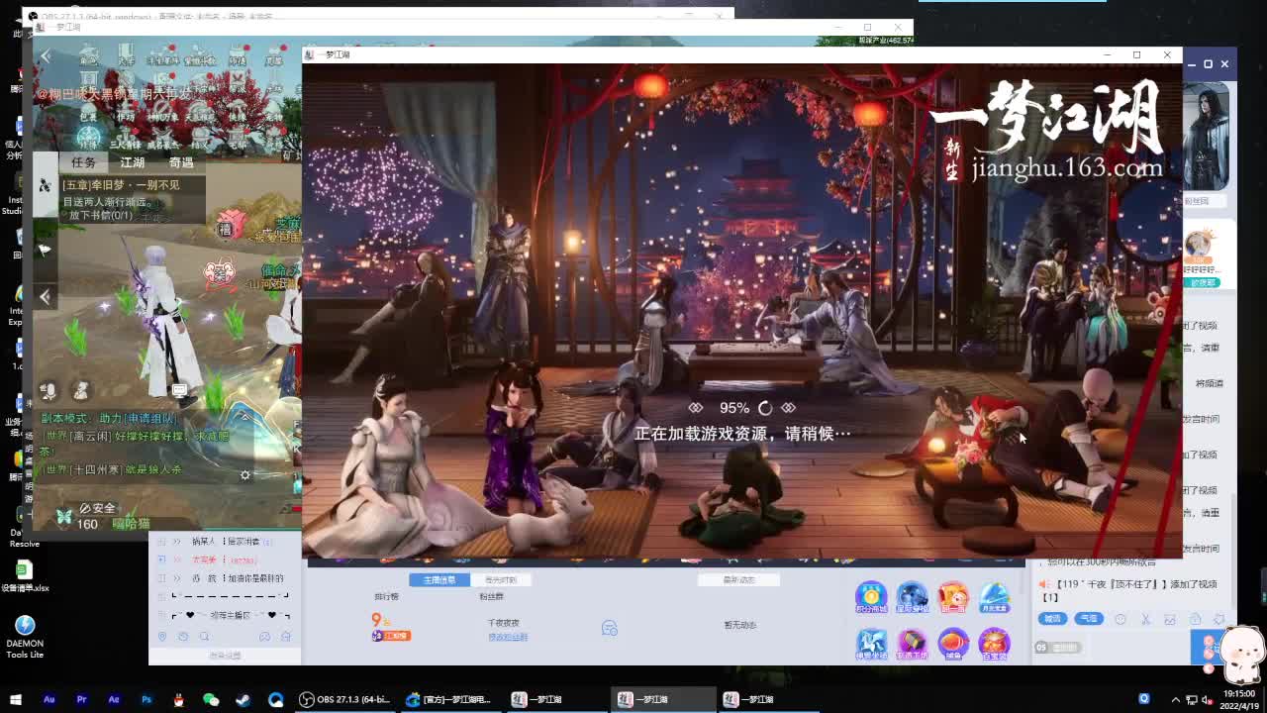Switch to the 主播信息 tab
The image size is (1267, 713).
(x=439, y=579)
